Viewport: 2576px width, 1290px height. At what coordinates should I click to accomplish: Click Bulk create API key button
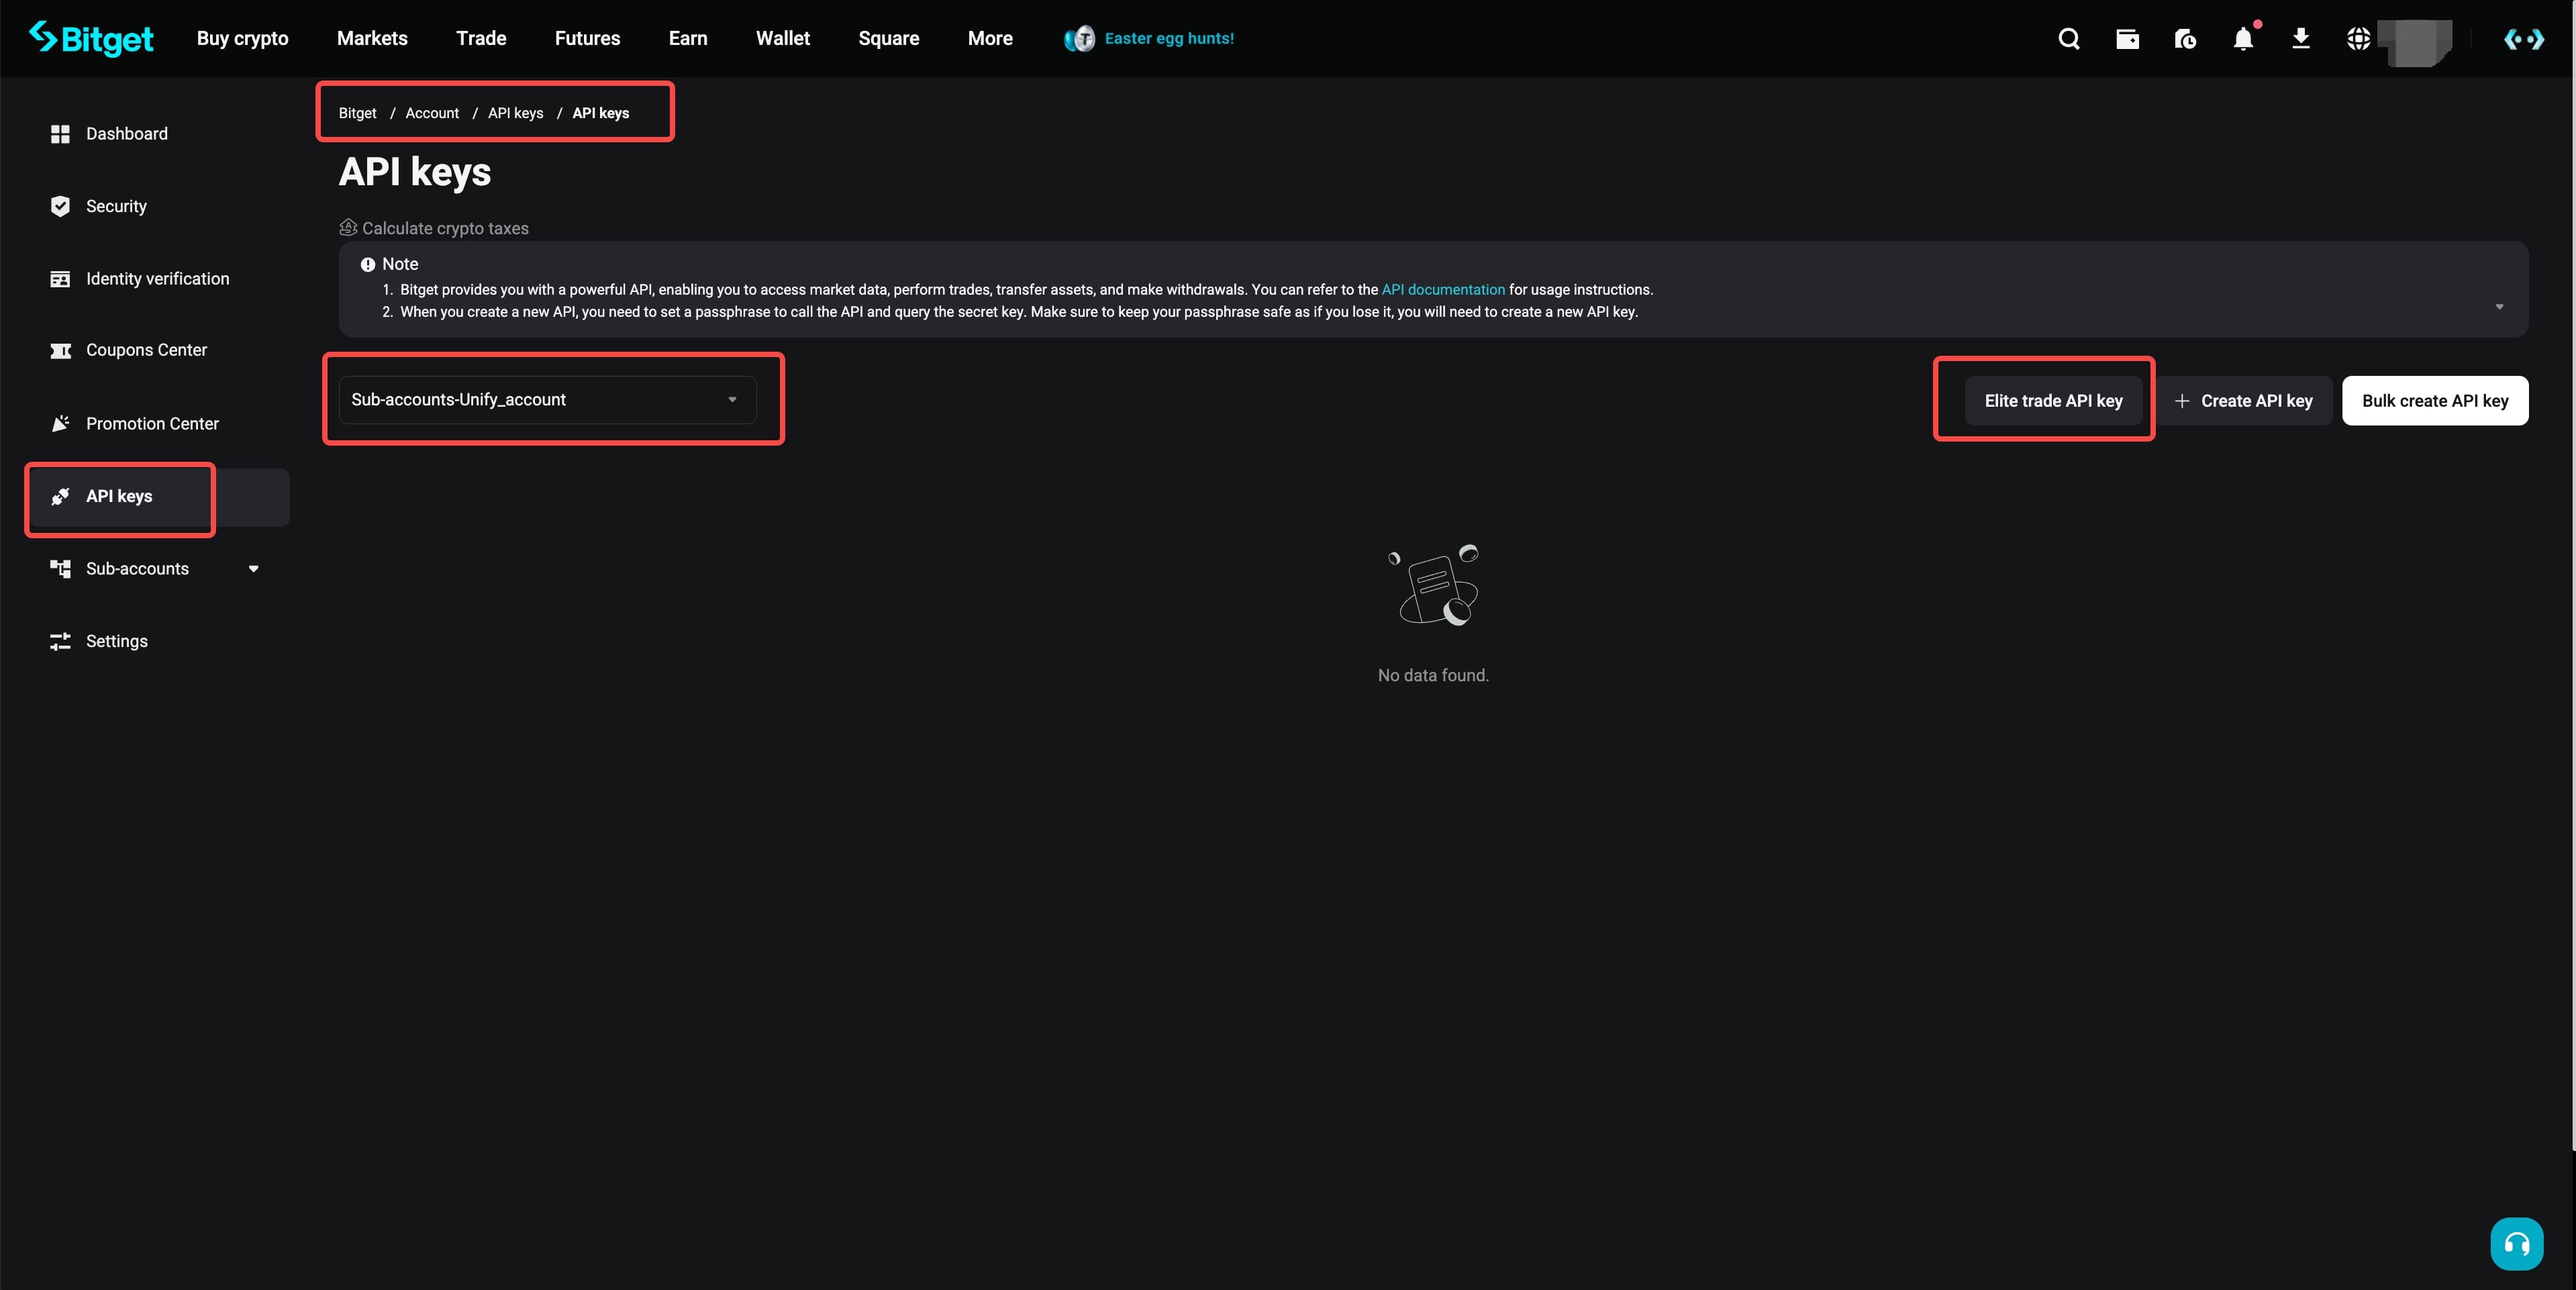click(x=2434, y=401)
